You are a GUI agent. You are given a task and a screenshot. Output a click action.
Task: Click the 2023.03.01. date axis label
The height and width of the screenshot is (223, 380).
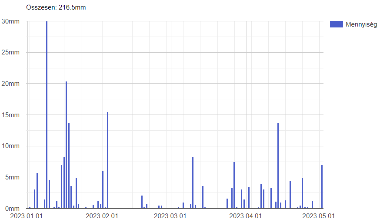[x=171, y=216]
